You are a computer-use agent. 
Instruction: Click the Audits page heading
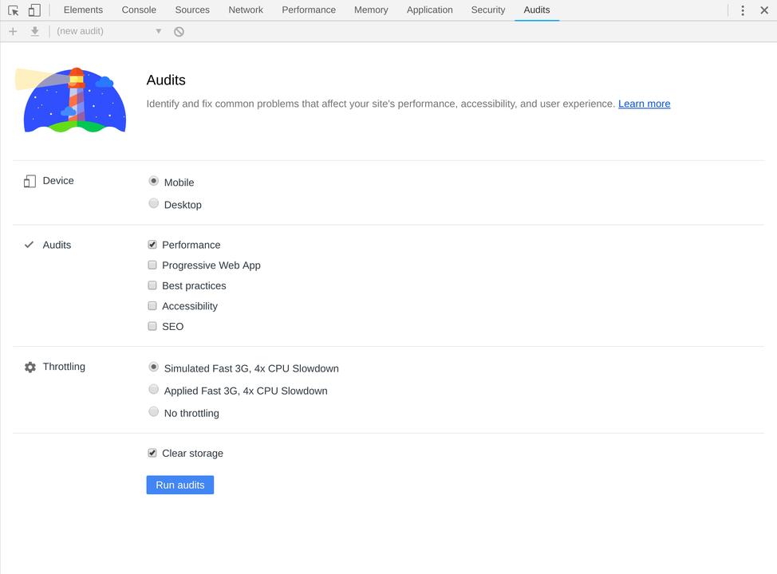pos(166,81)
